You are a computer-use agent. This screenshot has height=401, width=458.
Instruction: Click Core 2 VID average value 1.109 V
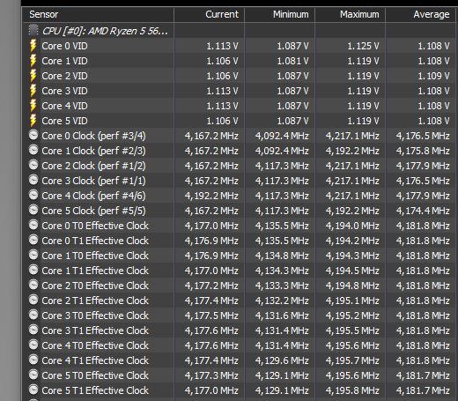click(x=433, y=76)
